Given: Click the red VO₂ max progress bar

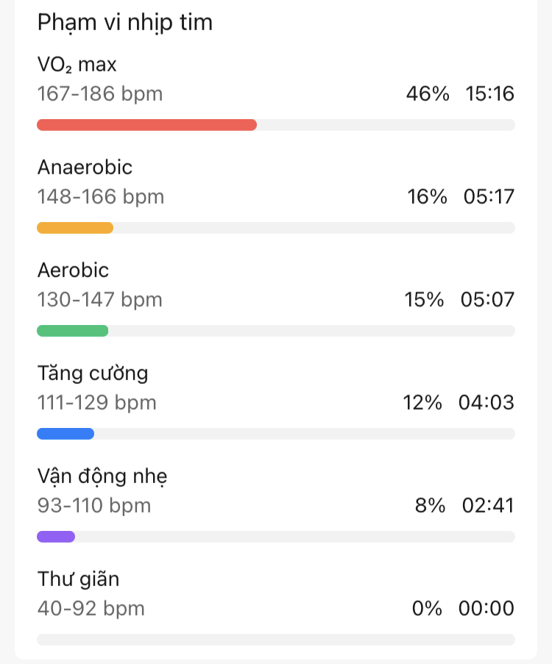Looking at the screenshot, I should pyautogui.click(x=146, y=125).
